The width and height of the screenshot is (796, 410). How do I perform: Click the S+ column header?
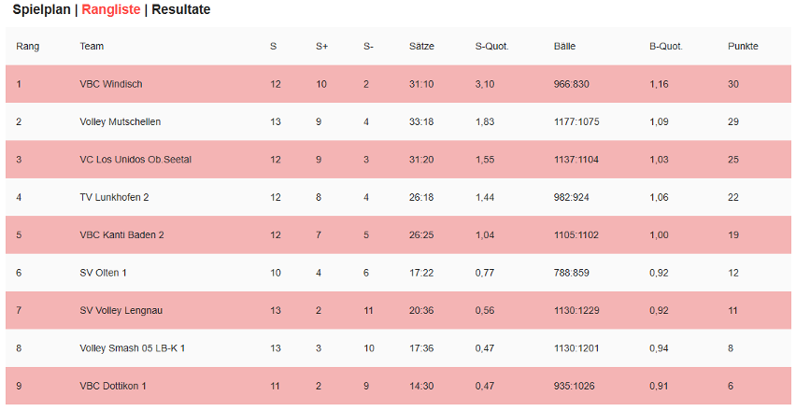click(321, 46)
